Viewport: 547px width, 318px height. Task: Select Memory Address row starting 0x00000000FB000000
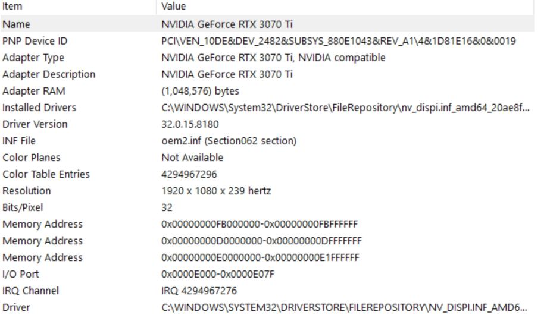43,224
